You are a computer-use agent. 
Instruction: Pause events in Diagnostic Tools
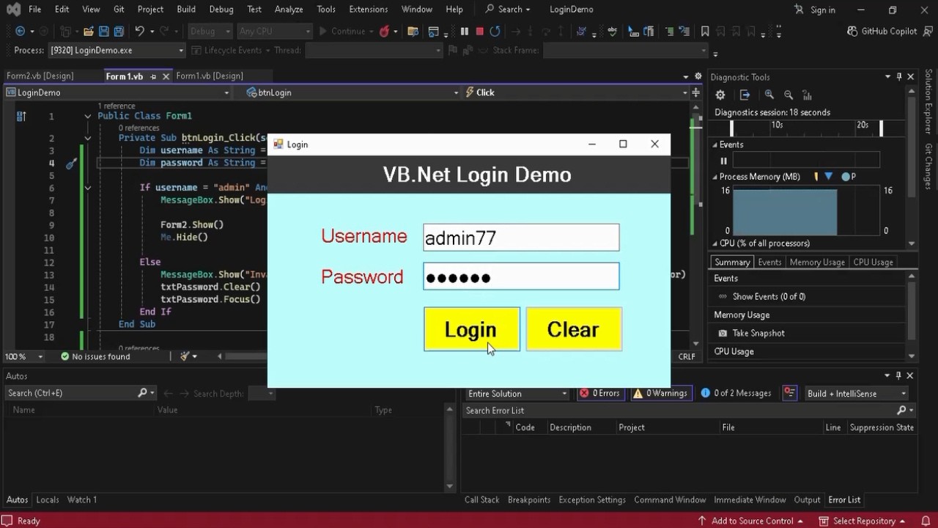pyautogui.click(x=724, y=161)
